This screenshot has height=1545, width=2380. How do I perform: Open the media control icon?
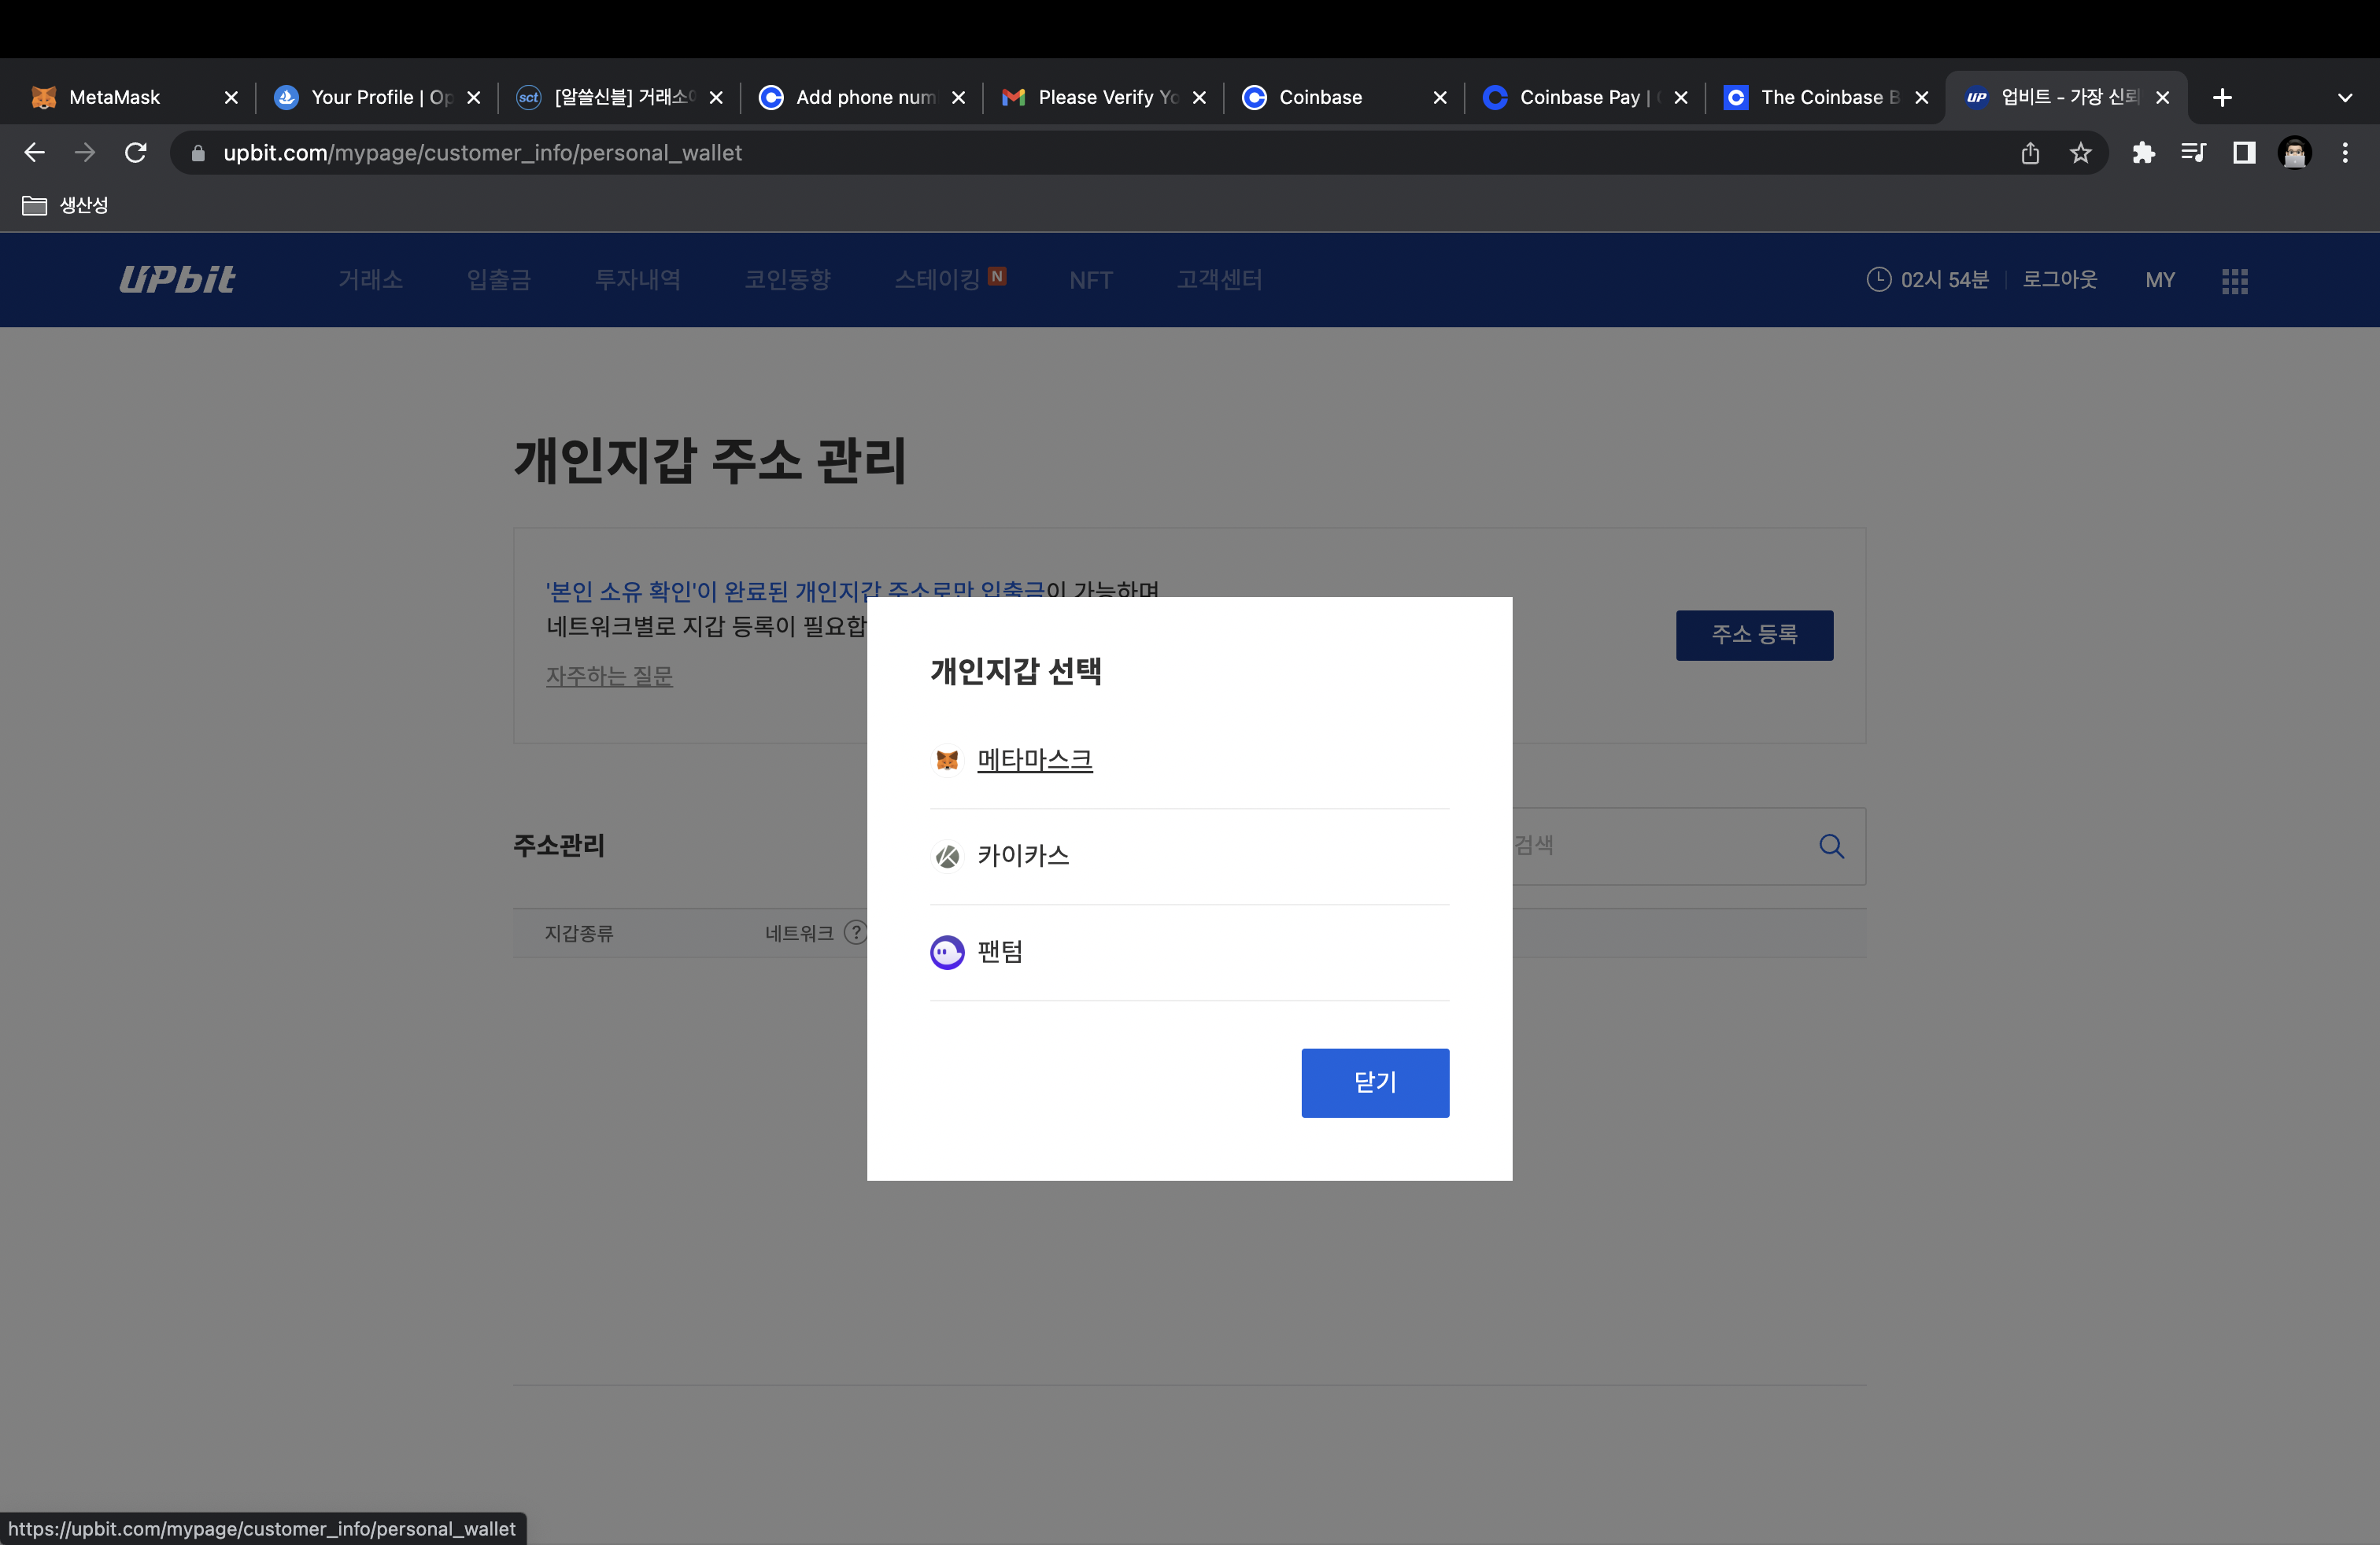click(x=2193, y=153)
